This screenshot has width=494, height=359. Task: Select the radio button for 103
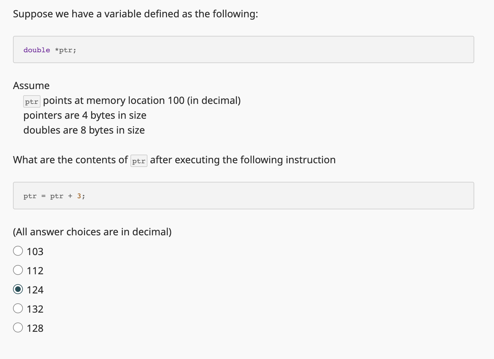coord(18,251)
